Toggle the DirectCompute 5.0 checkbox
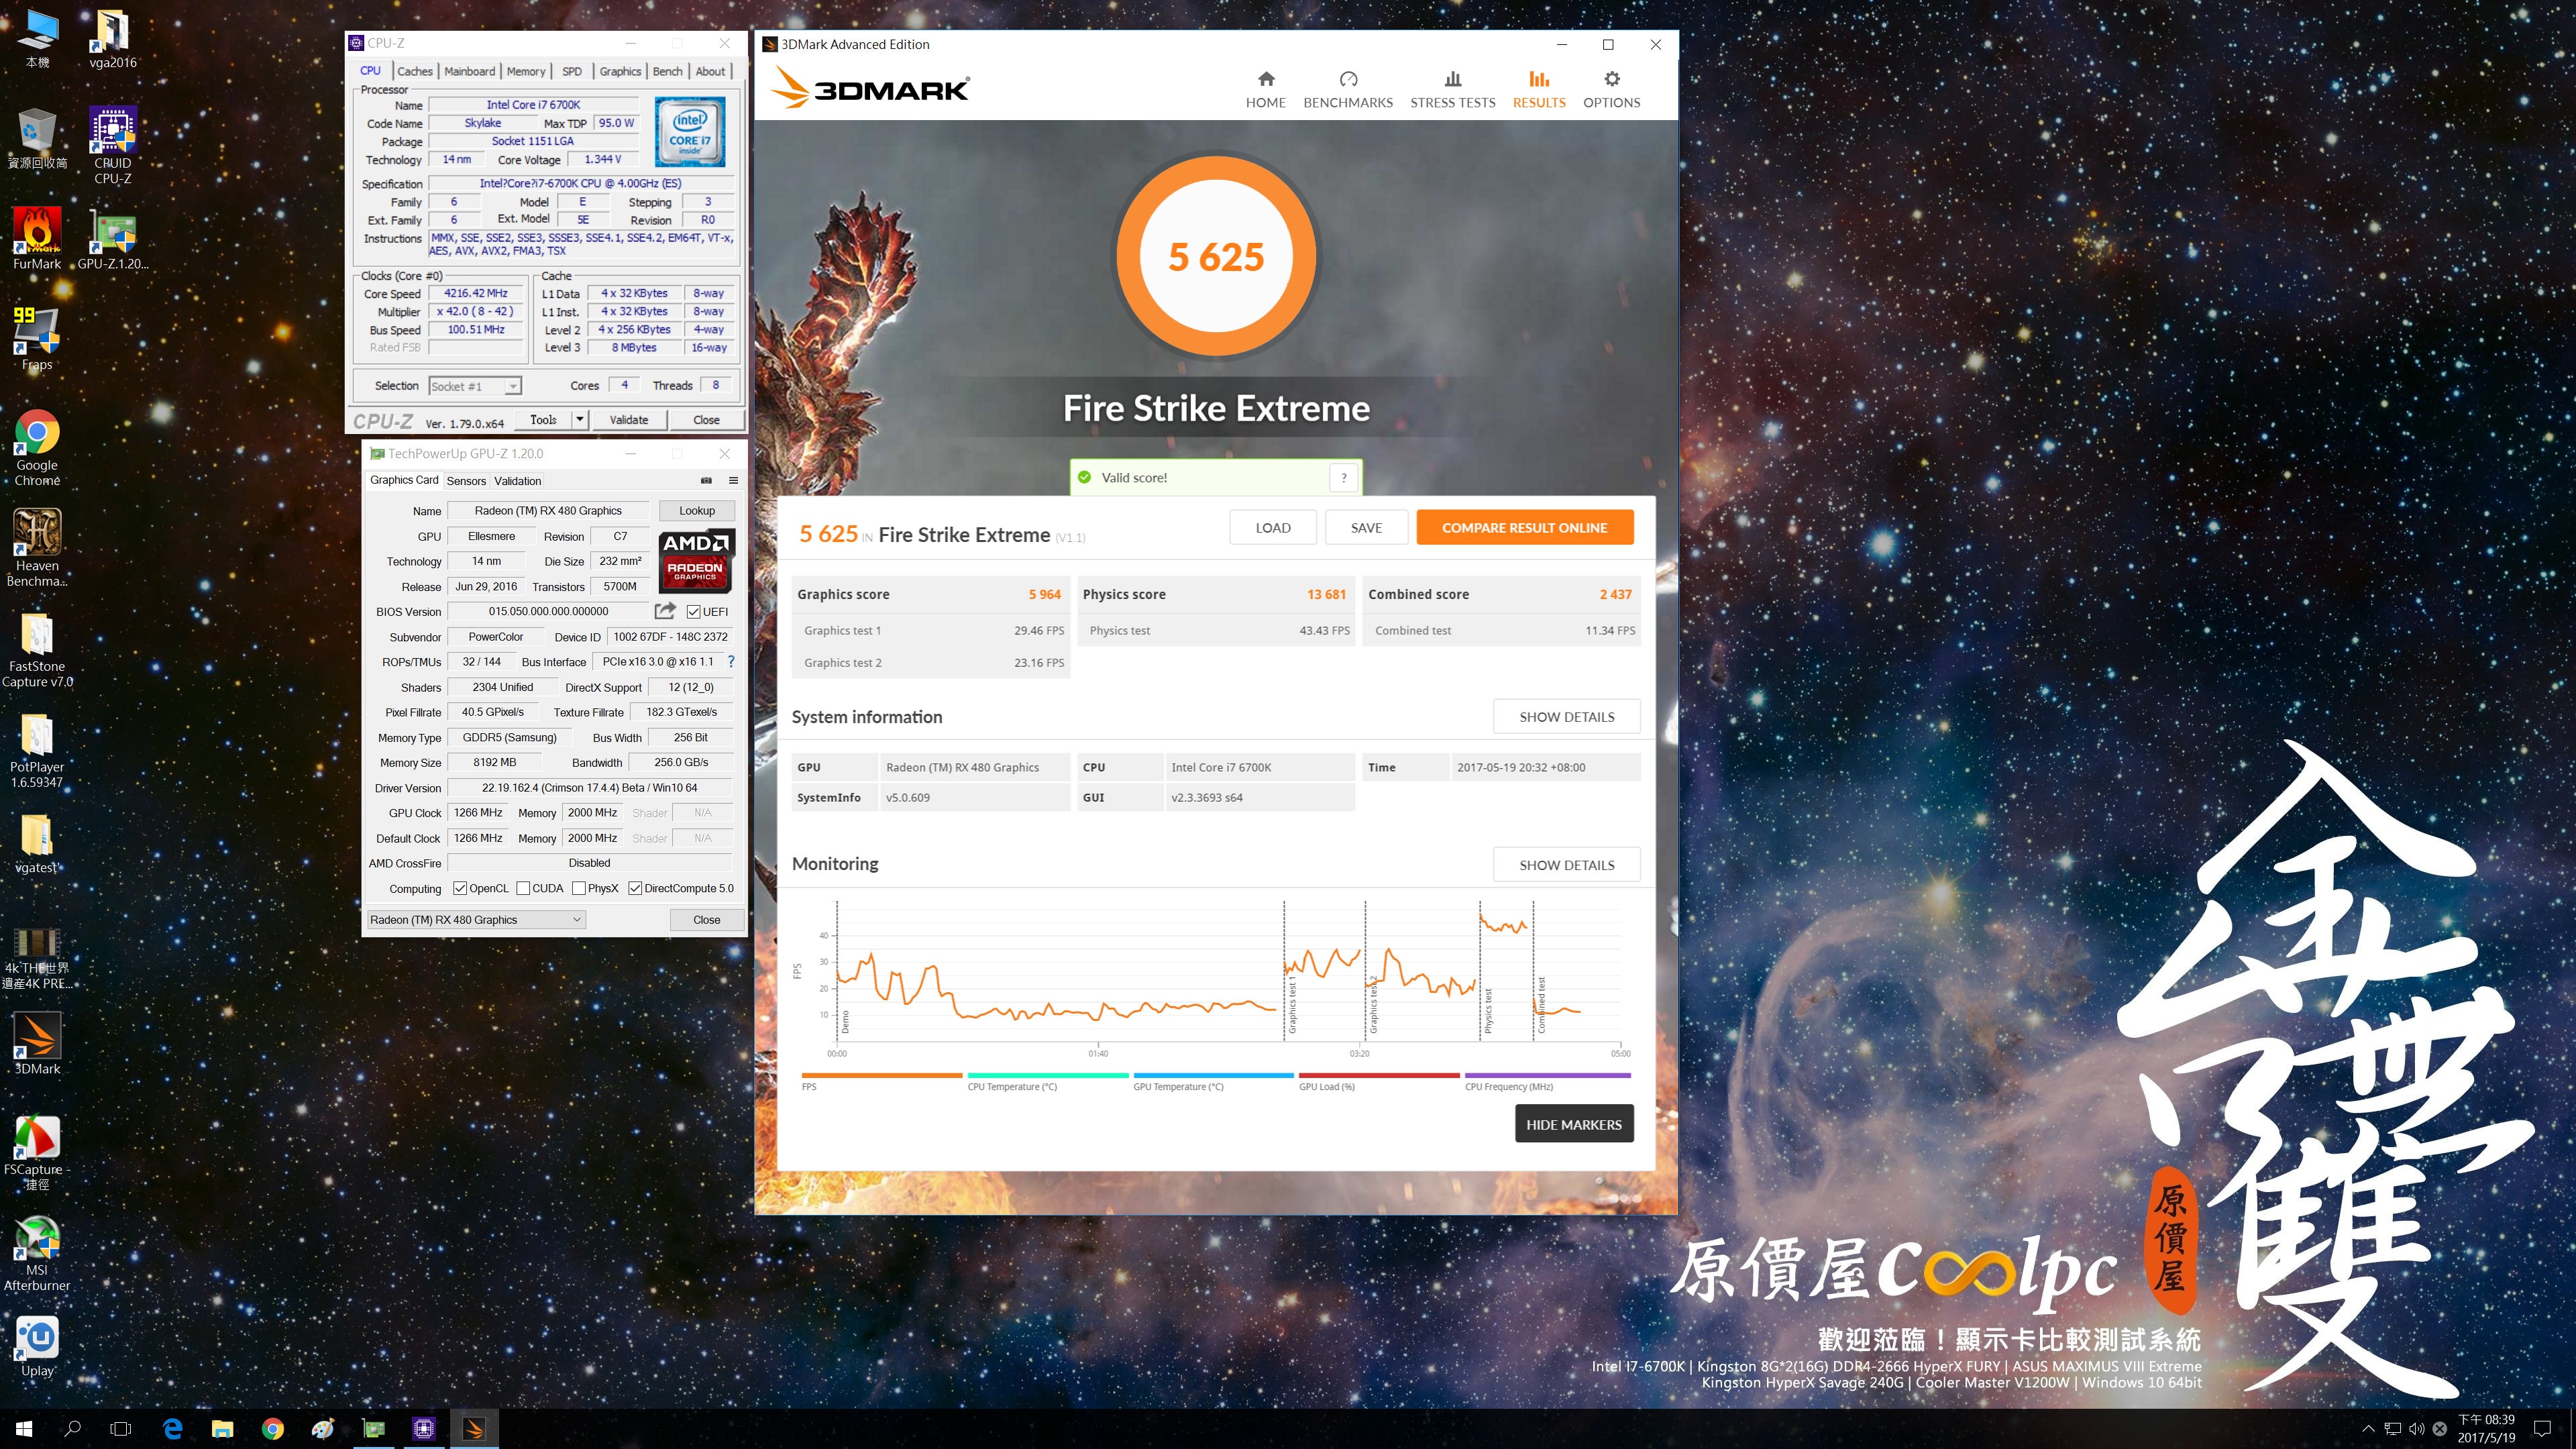Image resolution: width=2576 pixels, height=1449 pixels. pos(635,888)
